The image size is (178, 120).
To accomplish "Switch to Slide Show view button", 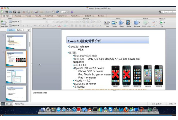I will (11, 104).
